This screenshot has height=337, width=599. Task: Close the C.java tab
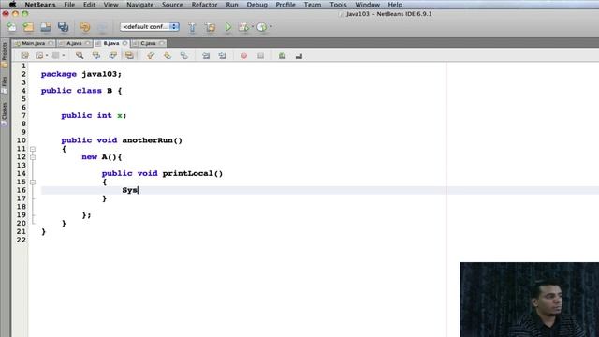pos(162,43)
